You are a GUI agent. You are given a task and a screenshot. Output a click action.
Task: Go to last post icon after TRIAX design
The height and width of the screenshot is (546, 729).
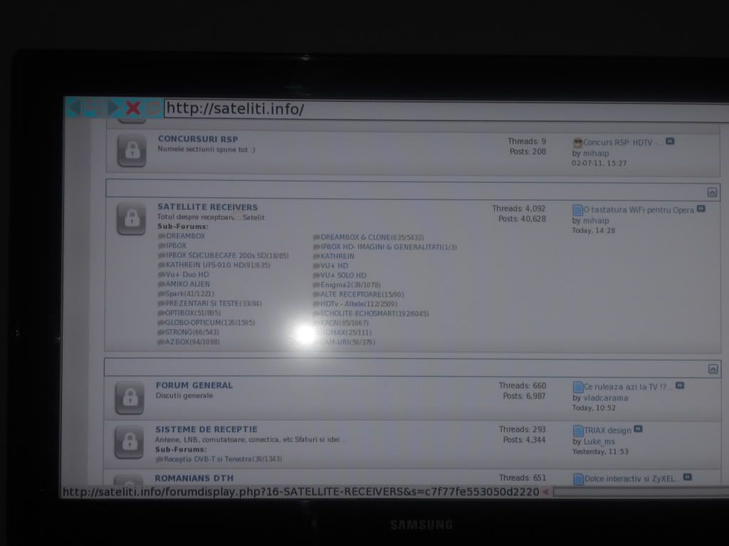click(638, 429)
